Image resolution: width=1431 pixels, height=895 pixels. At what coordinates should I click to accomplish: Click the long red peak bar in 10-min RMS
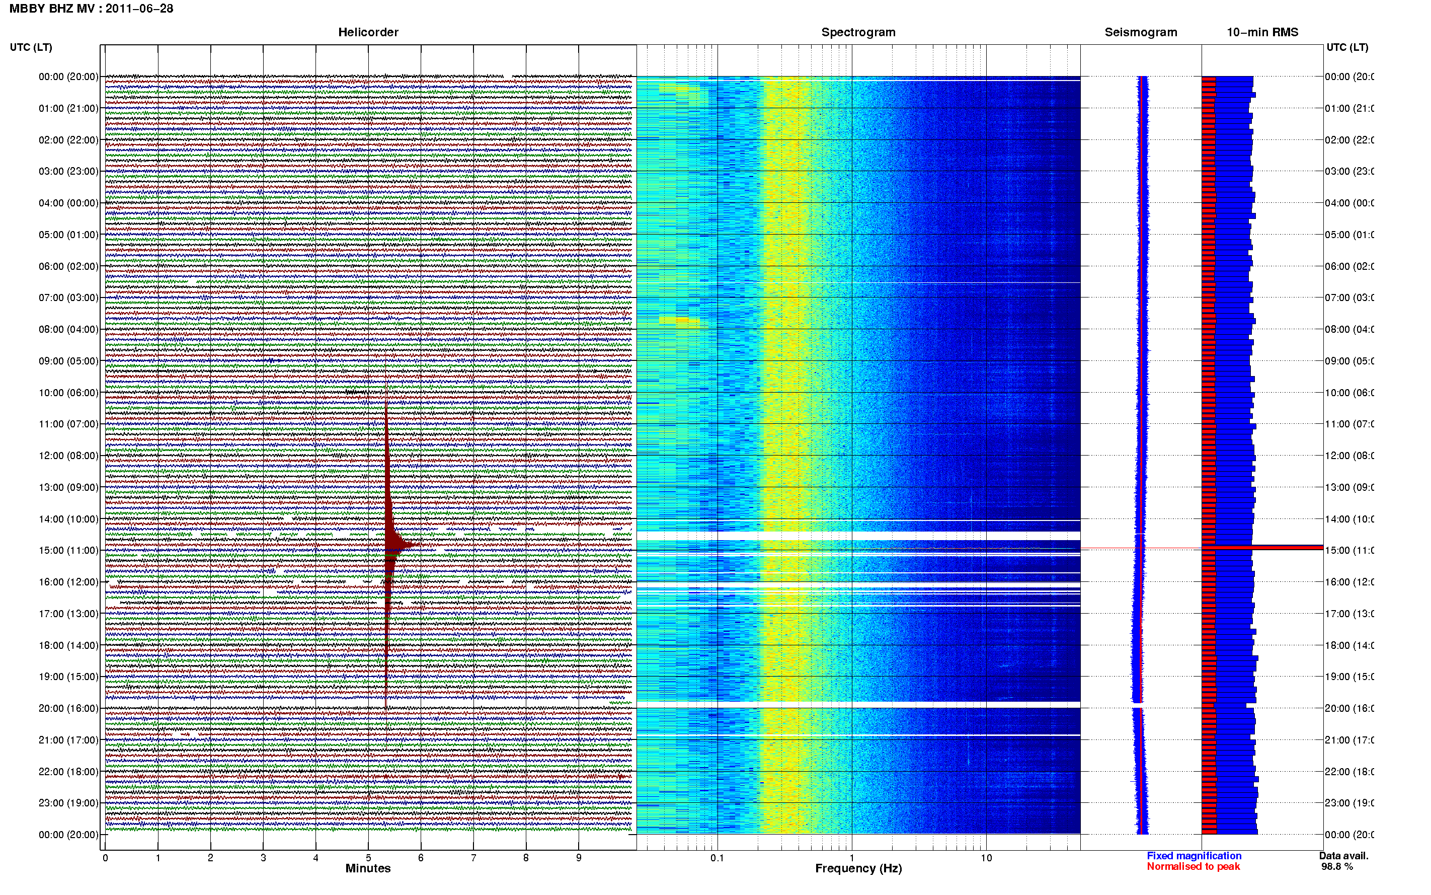coord(1262,548)
